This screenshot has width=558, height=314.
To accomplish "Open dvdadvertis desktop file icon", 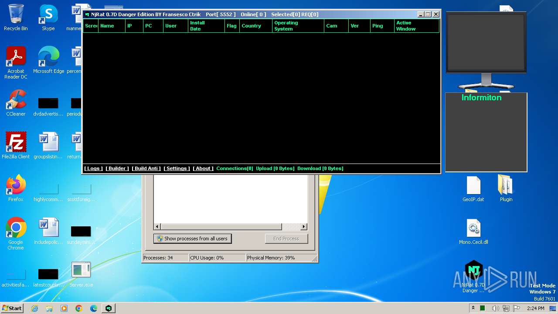I will [48, 107].
